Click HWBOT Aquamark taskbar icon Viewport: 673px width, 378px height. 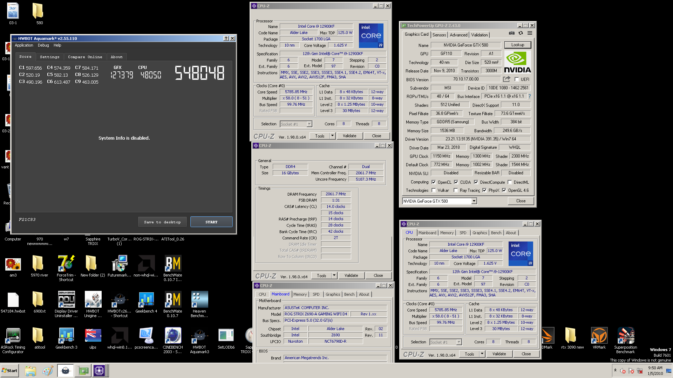[x=66, y=371]
